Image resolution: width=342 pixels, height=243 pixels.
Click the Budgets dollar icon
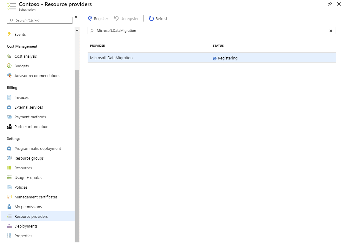[9, 66]
